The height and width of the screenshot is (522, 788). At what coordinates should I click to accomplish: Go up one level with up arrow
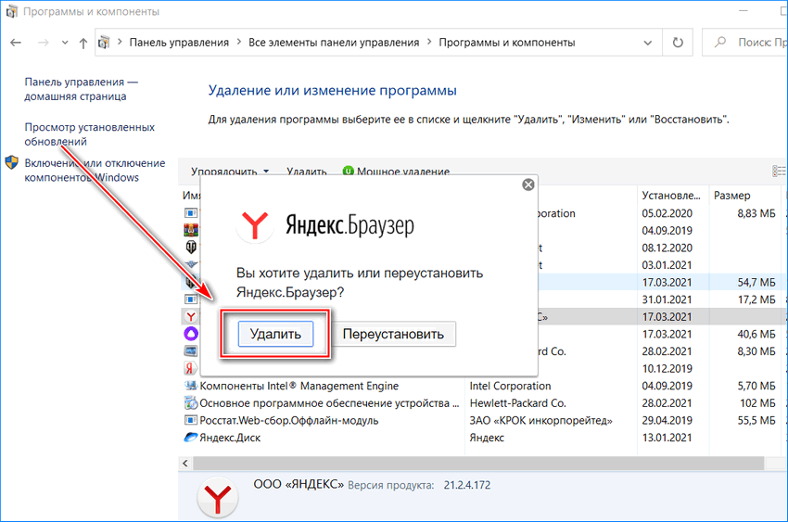pos(83,44)
